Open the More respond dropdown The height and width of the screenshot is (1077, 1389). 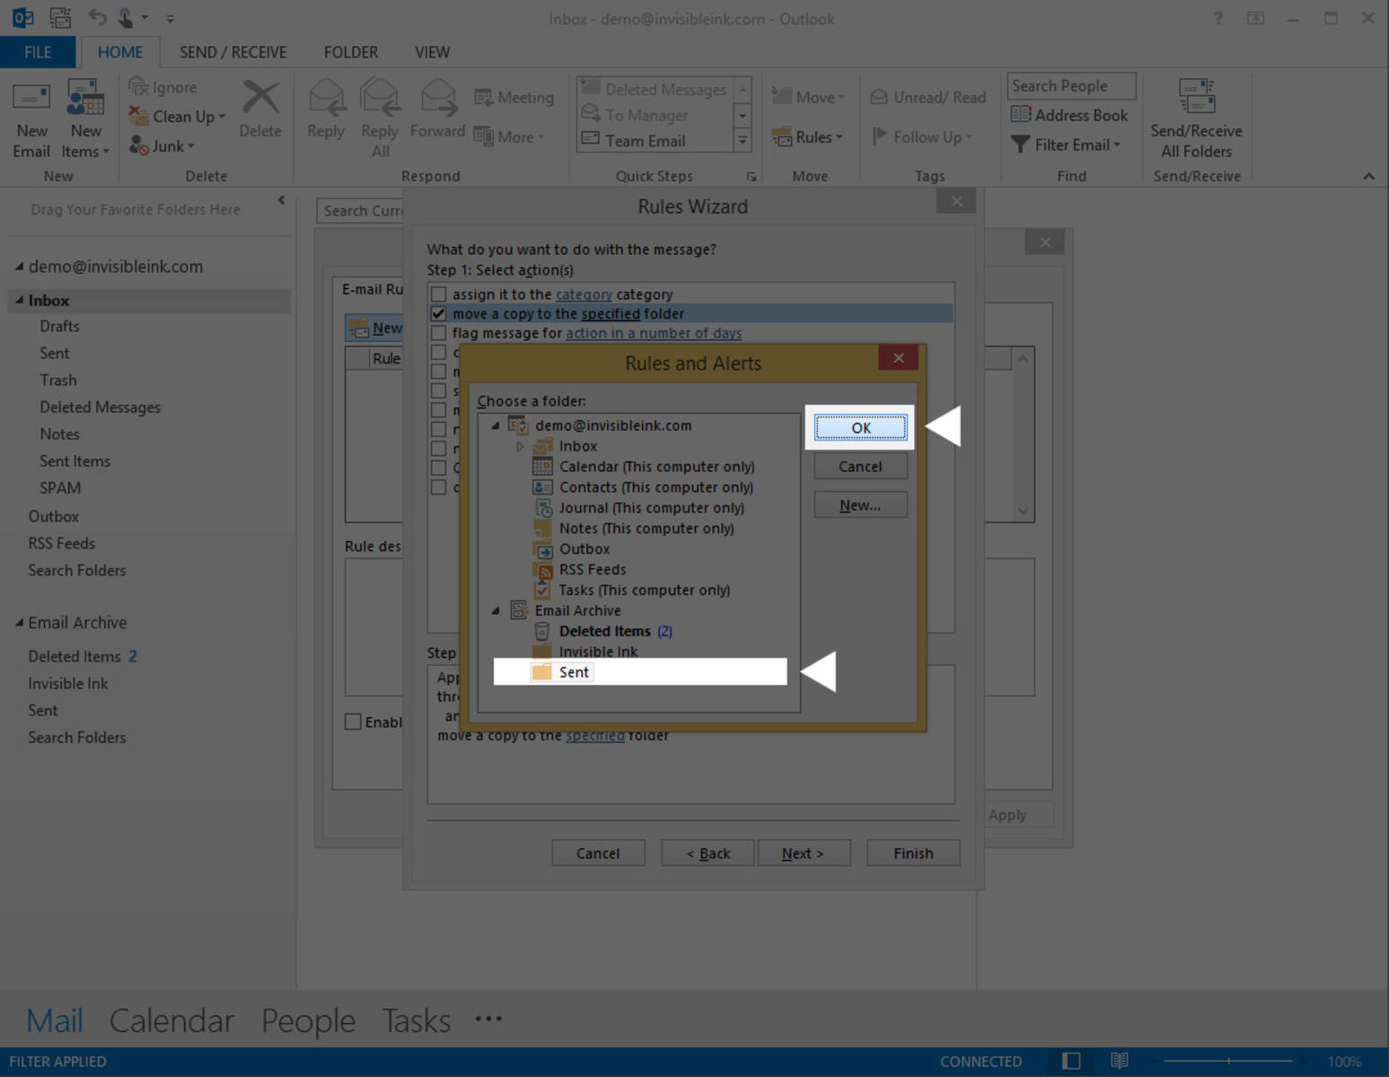[x=509, y=137]
